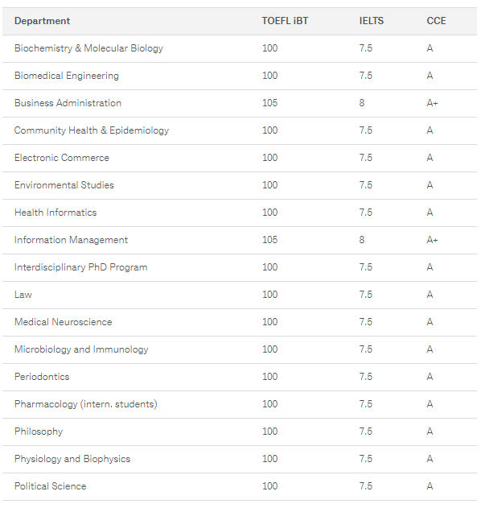The height and width of the screenshot is (508, 481).
Task: Click Information Management TOEFL score 105
Action: point(269,240)
